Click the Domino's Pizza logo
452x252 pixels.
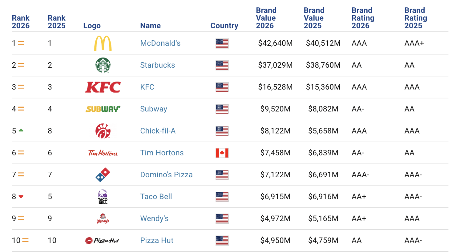click(x=103, y=175)
